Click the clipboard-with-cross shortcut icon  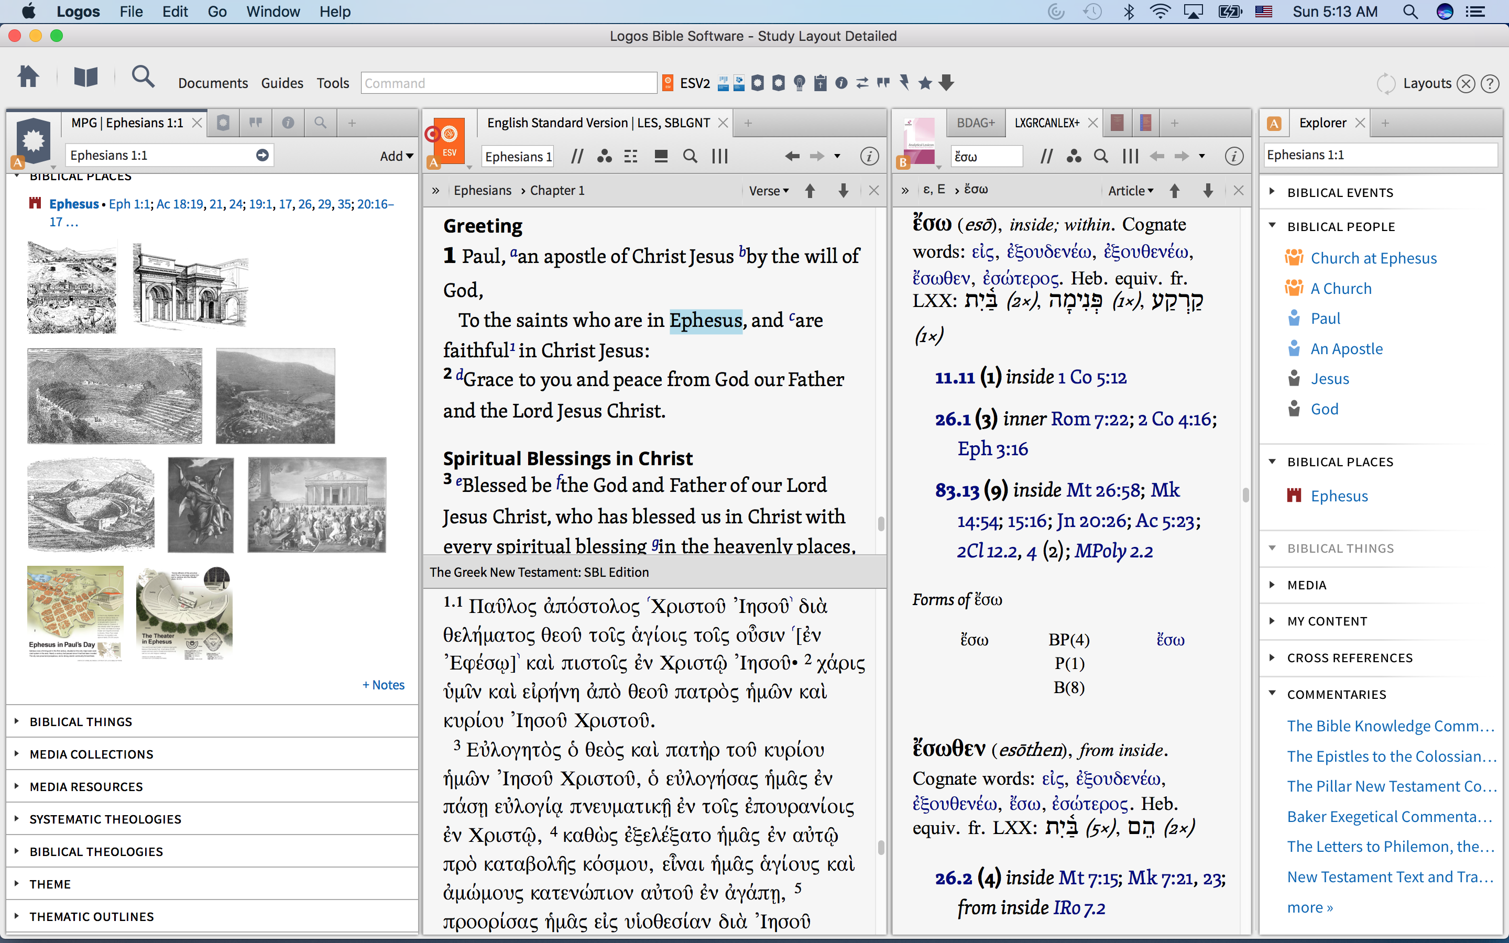point(821,83)
